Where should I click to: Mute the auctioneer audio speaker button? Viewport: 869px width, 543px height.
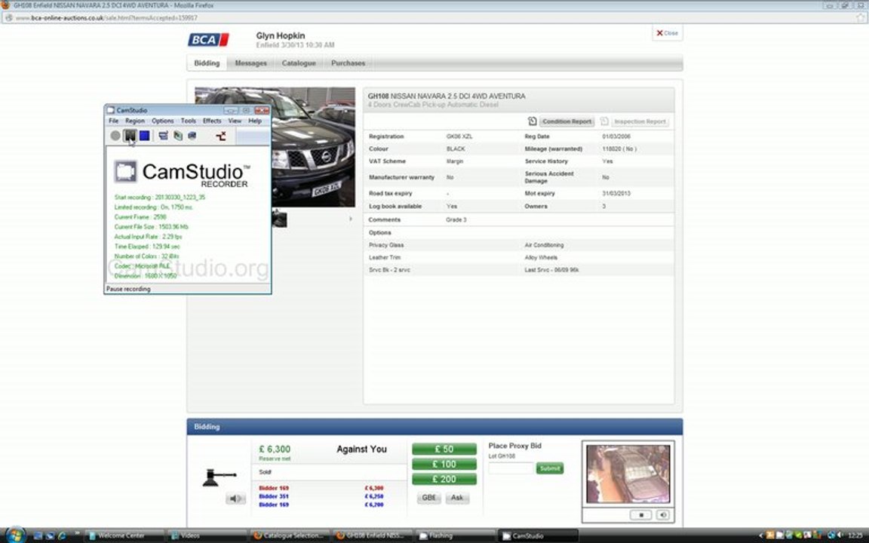[x=235, y=499]
